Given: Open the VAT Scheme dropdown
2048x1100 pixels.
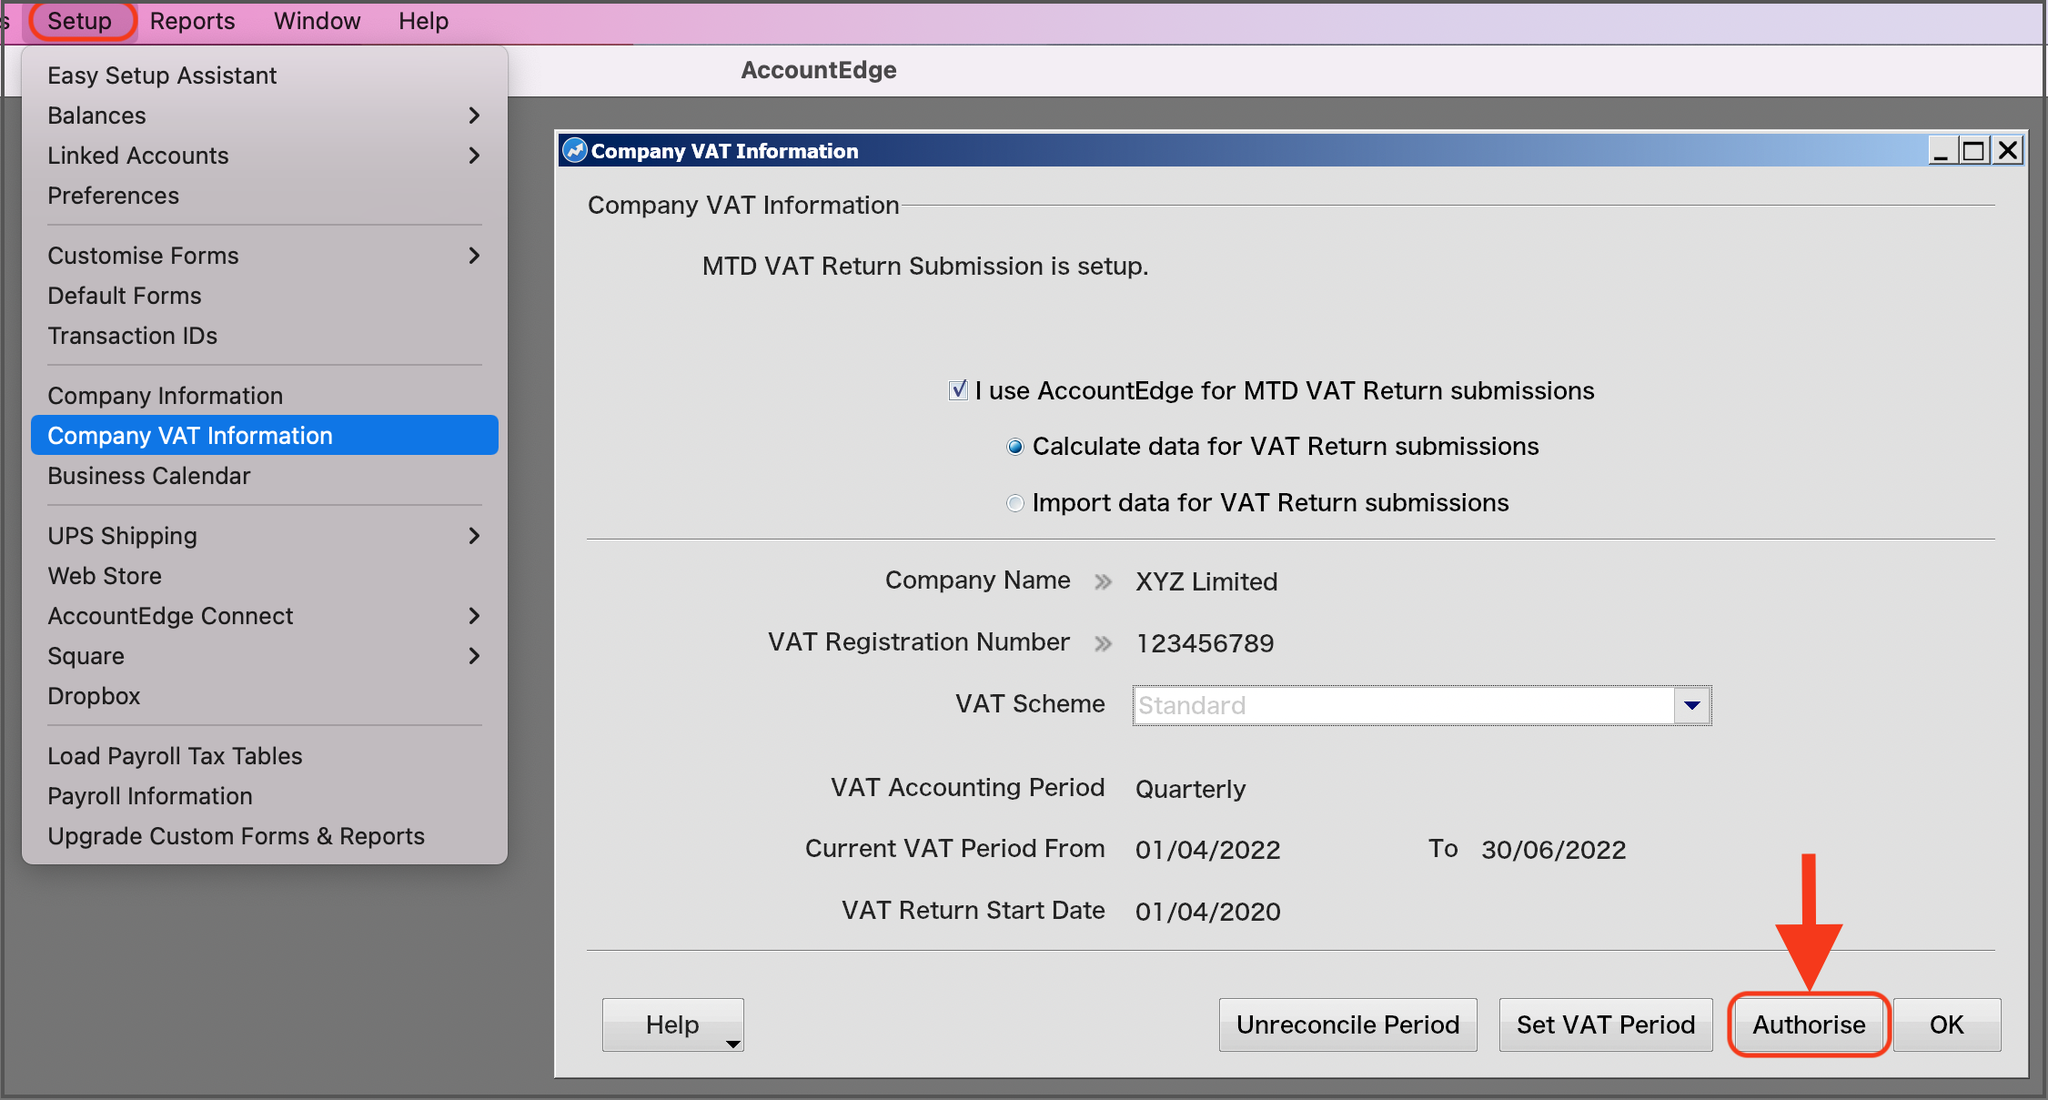Looking at the screenshot, I should point(1691,705).
